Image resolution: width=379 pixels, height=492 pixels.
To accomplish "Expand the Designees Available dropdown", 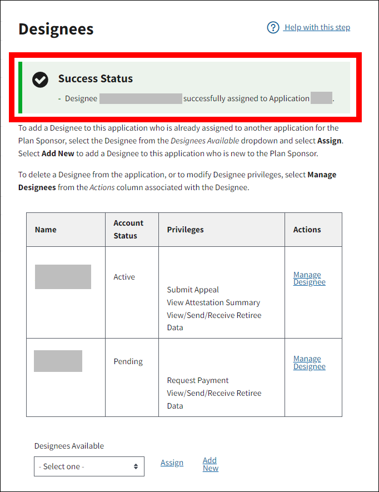I will click(89, 466).
